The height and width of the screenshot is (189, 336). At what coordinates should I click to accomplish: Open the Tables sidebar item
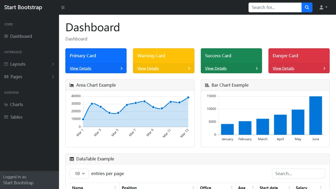(29, 117)
